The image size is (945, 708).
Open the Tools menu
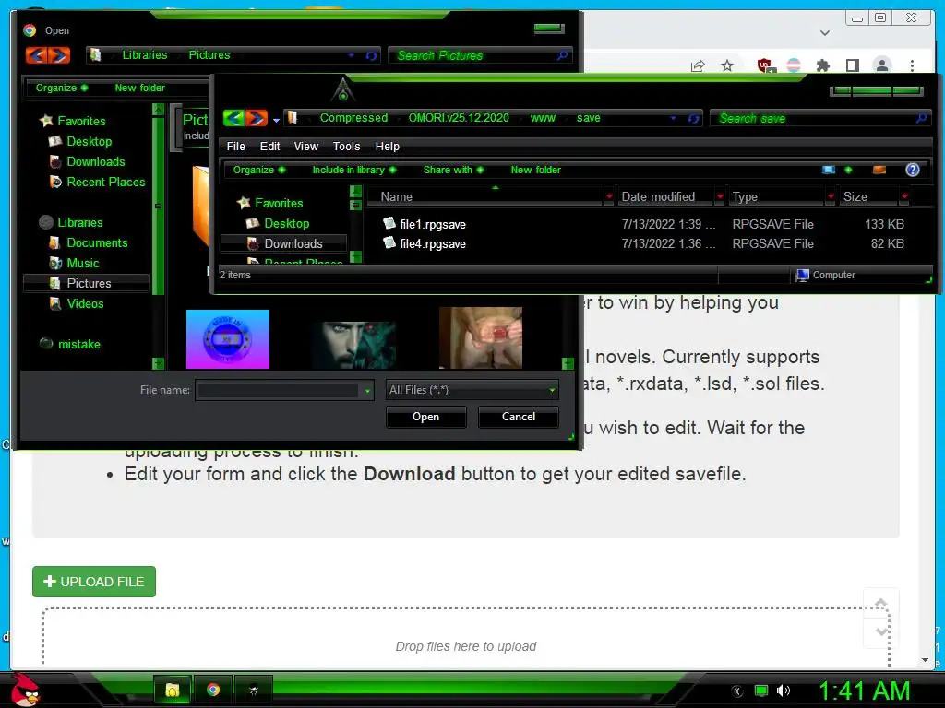coord(346,147)
